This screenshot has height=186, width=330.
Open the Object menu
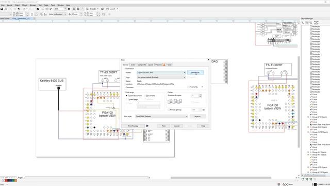(17, 5)
